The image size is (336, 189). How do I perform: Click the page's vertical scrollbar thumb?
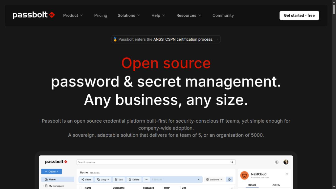point(334,9)
